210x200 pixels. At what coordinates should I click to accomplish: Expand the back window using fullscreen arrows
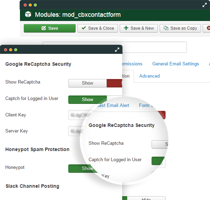tap(204, 5)
